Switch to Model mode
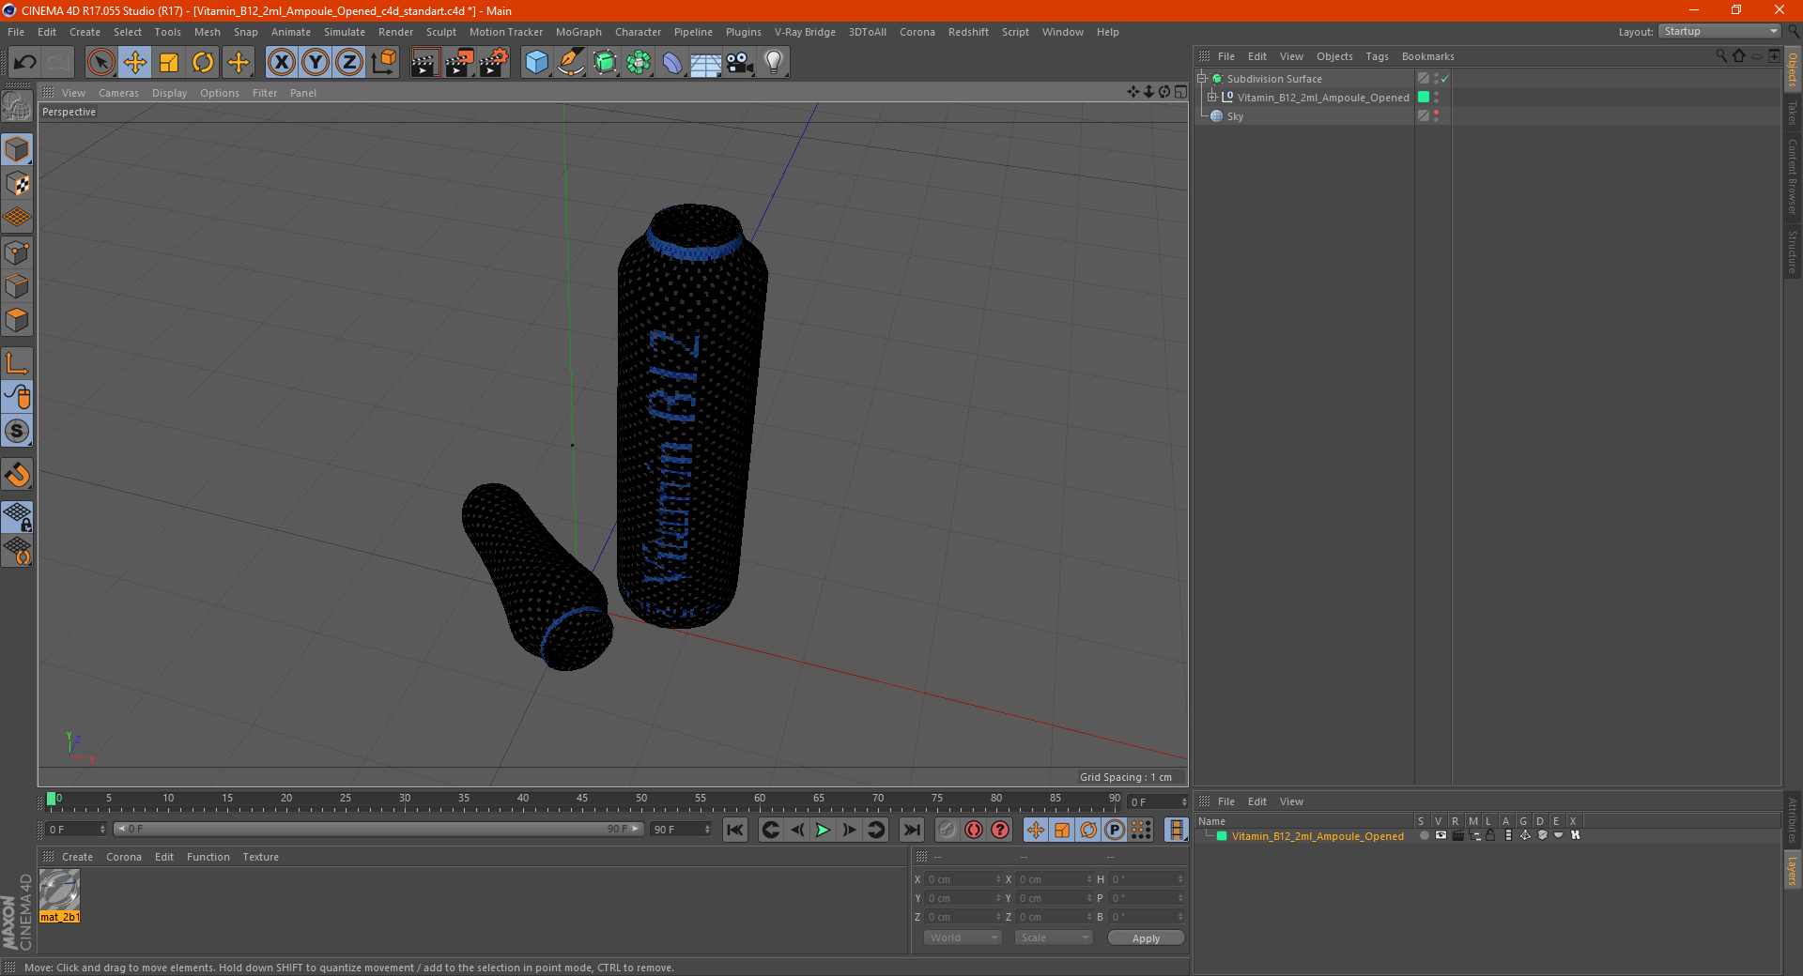The image size is (1803, 976). click(x=17, y=150)
